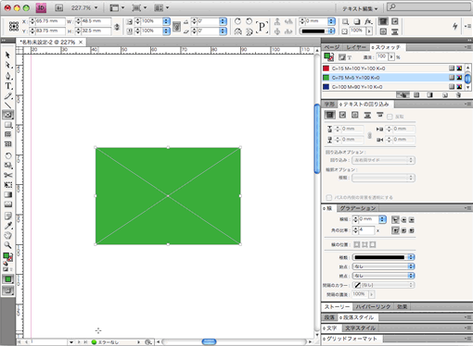This screenshot has height=346, width=473.
Task: Click the document tab 名称未設定-2
Action: [x=51, y=42]
